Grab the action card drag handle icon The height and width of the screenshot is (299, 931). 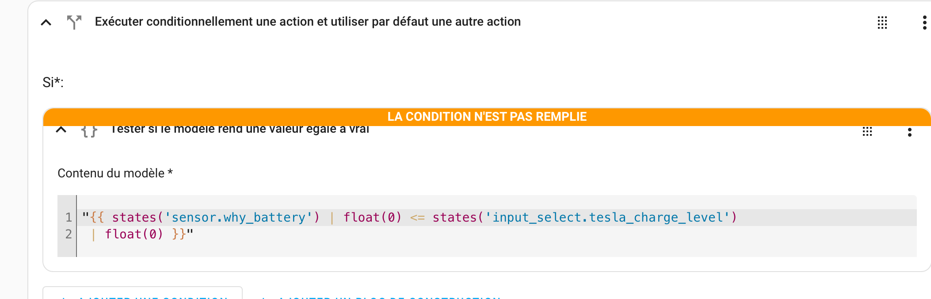[x=882, y=23]
